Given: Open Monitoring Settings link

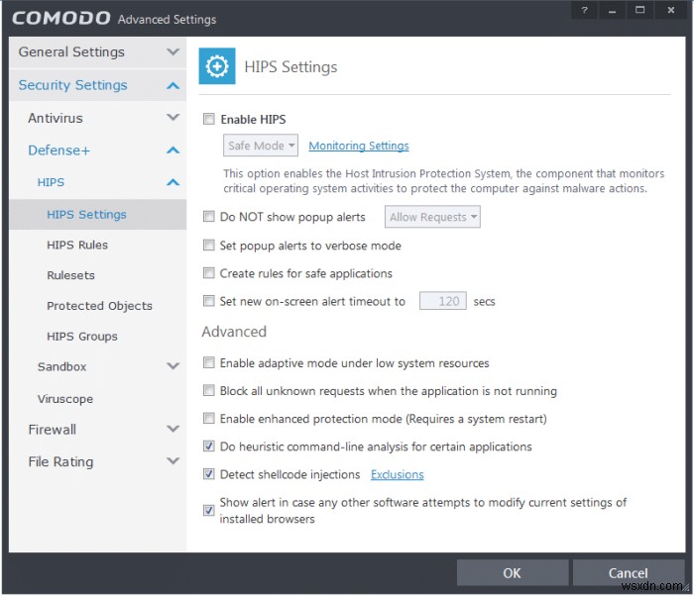Looking at the screenshot, I should [359, 146].
